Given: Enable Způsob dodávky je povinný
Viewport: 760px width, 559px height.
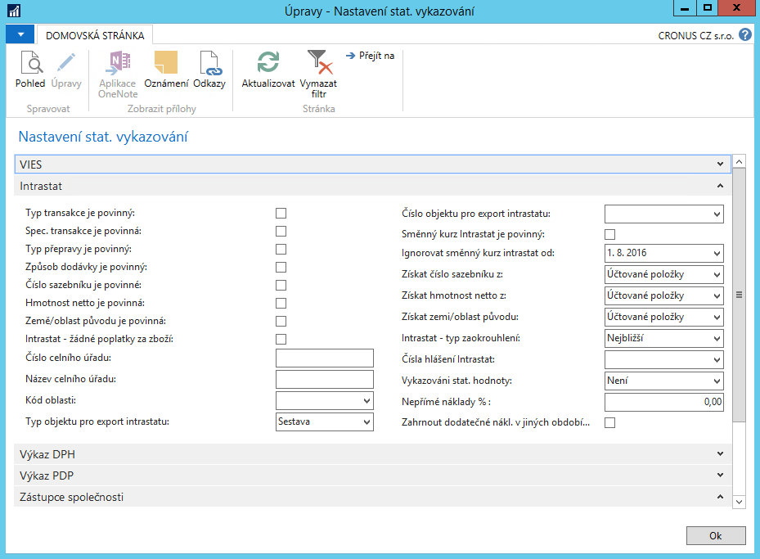Looking at the screenshot, I should (281, 267).
